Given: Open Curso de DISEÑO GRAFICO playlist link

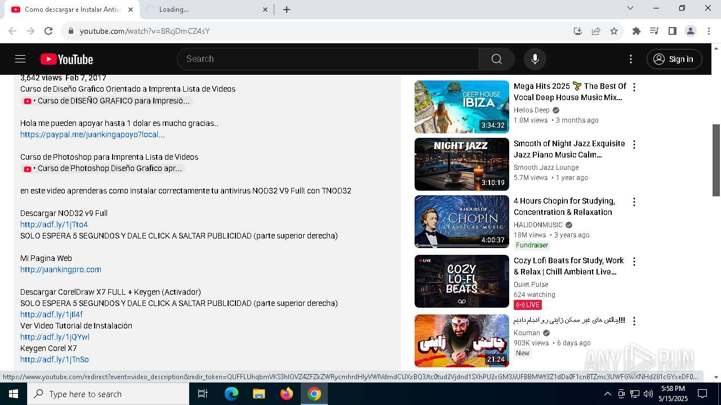Looking at the screenshot, I should tap(106, 101).
